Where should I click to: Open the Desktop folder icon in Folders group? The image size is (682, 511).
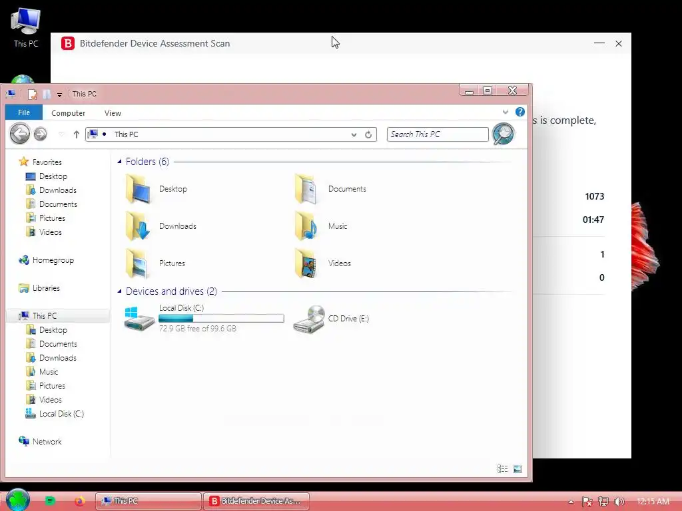138,189
